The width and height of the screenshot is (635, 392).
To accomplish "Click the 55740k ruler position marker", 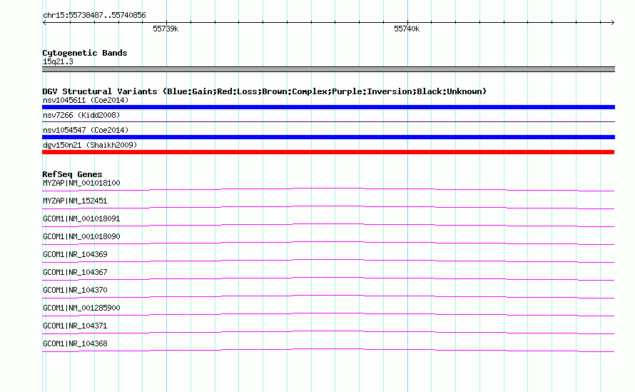I will tap(407, 29).
